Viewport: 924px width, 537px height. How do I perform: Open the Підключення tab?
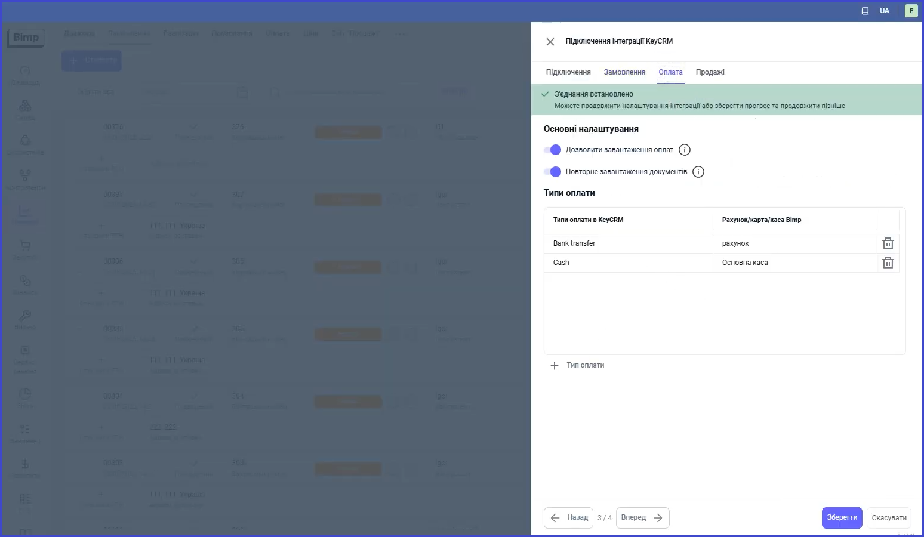568,72
